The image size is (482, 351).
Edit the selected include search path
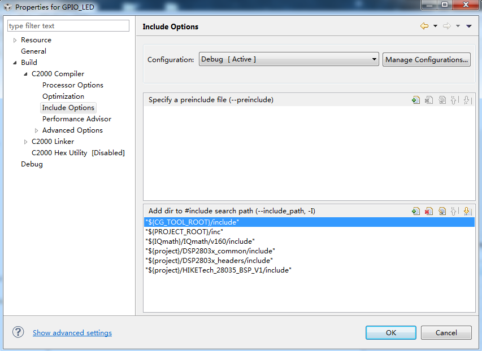(442, 211)
